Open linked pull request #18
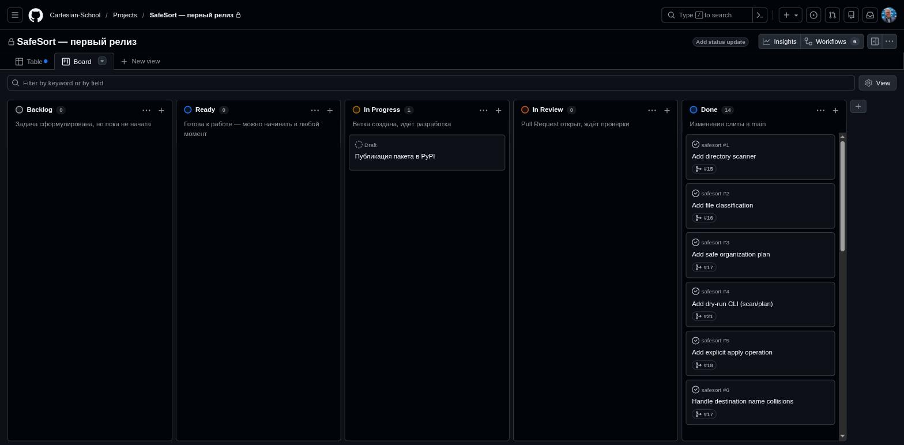904x445 pixels. tap(704, 365)
